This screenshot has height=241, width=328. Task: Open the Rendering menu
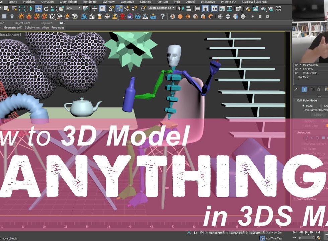click(90, 2)
